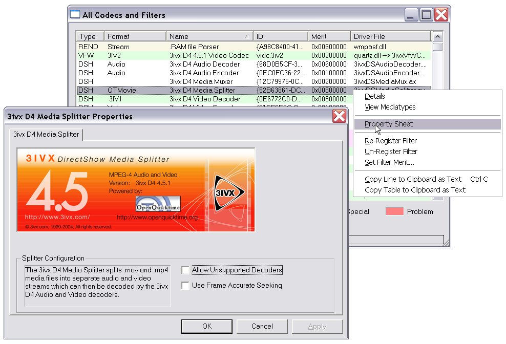Close the All Codecs and Filters window

click(441, 15)
